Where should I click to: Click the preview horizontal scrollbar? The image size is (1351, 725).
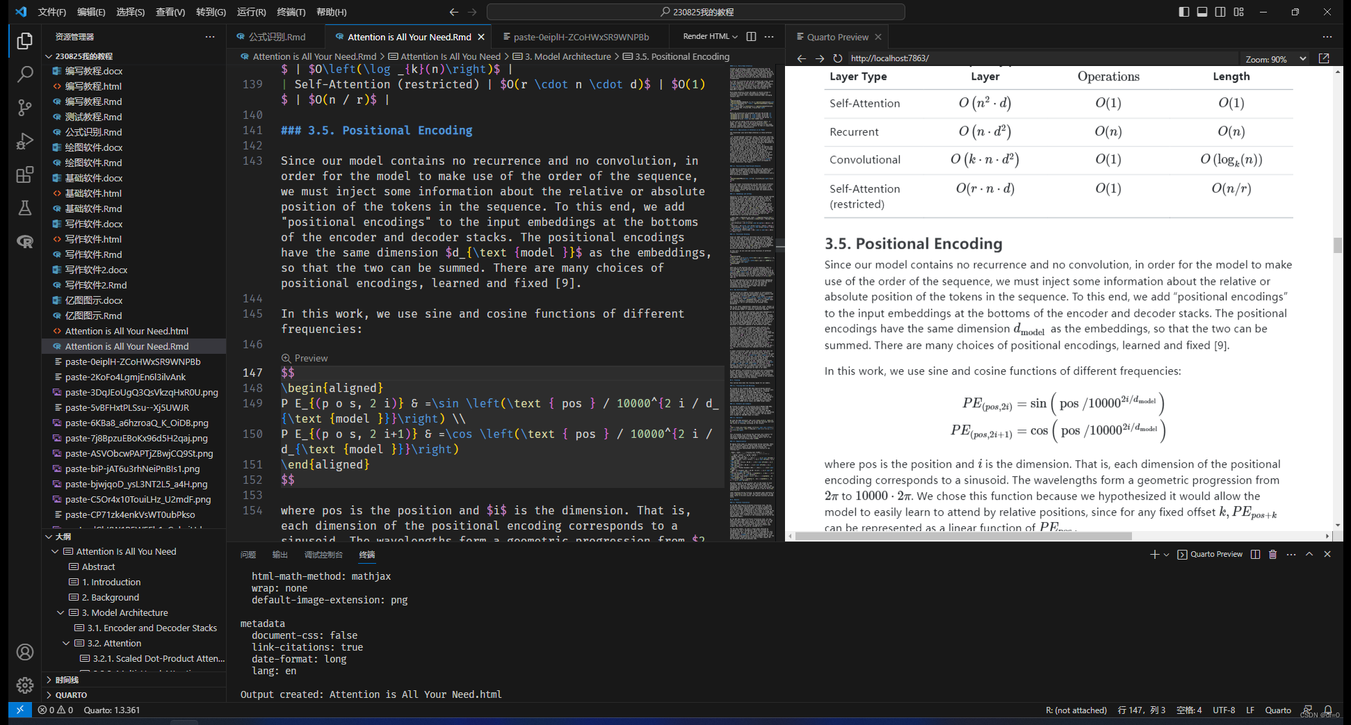tap(963, 536)
